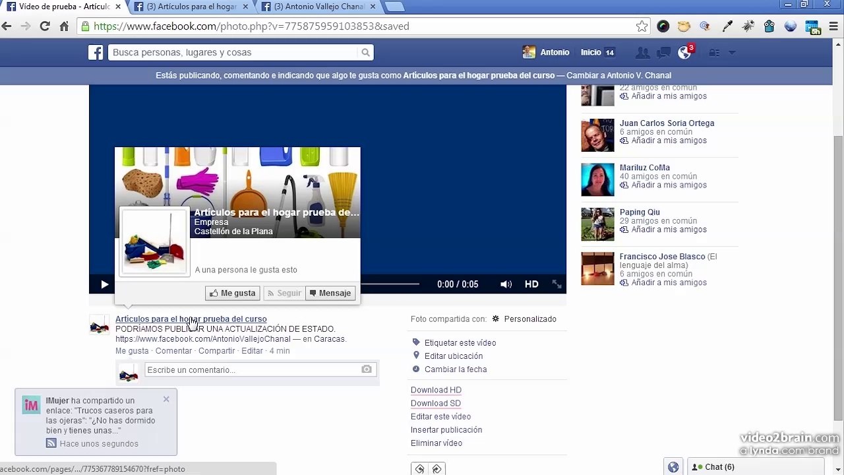Close the IMujer notification popup

click(166, 399)
